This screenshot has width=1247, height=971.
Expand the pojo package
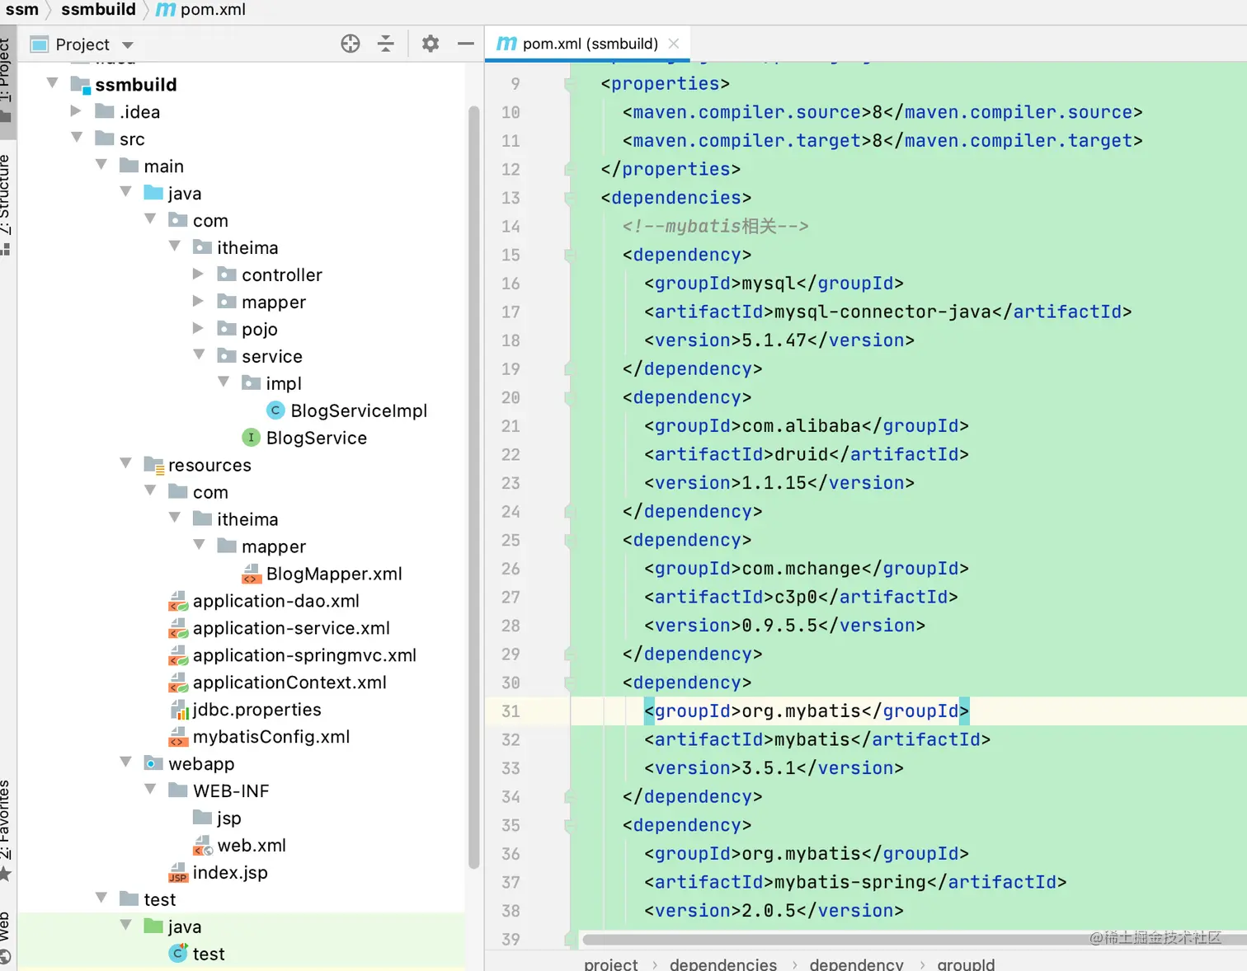point(198,328)
